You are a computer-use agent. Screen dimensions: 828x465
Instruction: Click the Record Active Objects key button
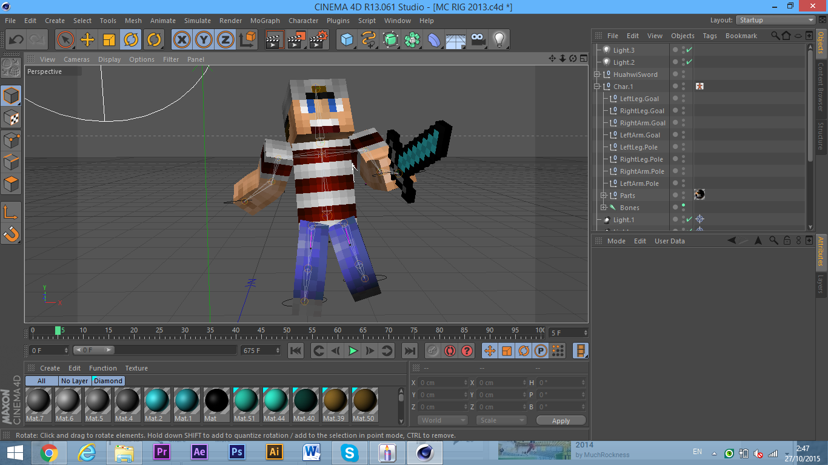tap(433, 351)
